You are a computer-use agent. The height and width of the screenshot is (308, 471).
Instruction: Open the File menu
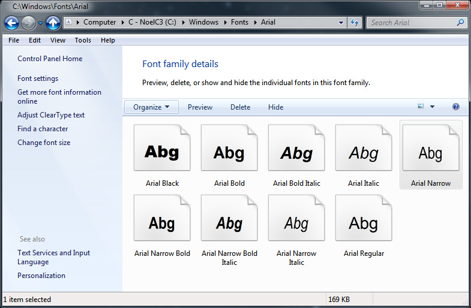click(14, 40)
